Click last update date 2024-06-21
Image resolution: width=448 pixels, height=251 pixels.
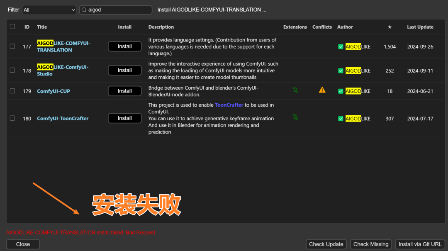pyautogui.click(x=420, y=91)
